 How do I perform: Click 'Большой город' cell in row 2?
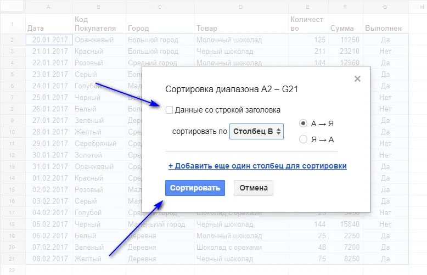(160, 40)
